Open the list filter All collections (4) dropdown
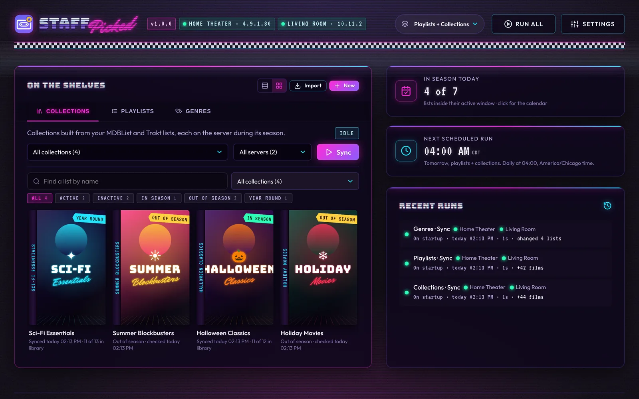 point(295,182)
